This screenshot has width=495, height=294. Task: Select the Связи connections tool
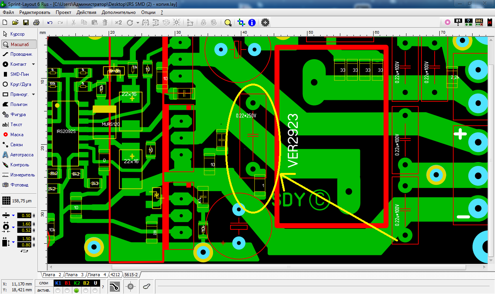click(x=19, y=145)
